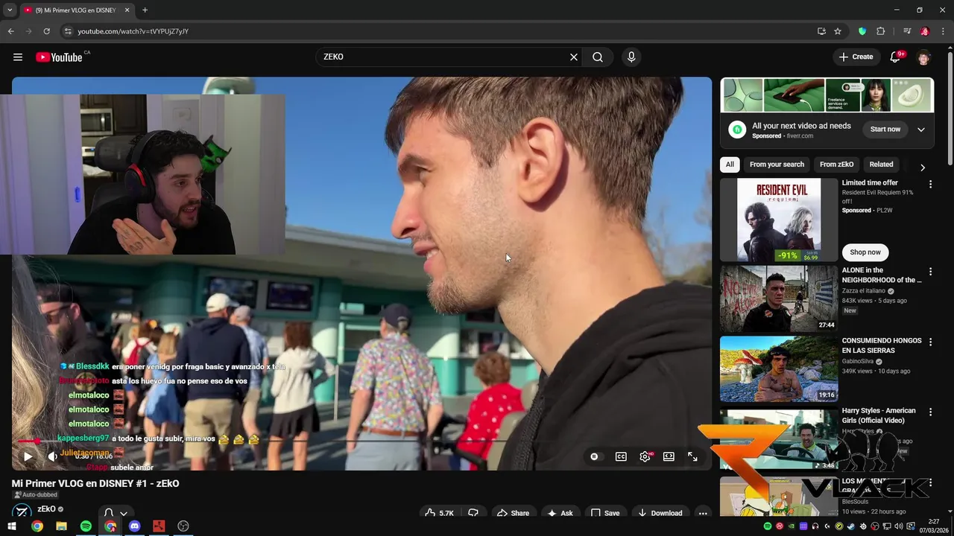This screenshot has height=536, width=954.
Task: Reload the page
Action: [x=46, y=31]
